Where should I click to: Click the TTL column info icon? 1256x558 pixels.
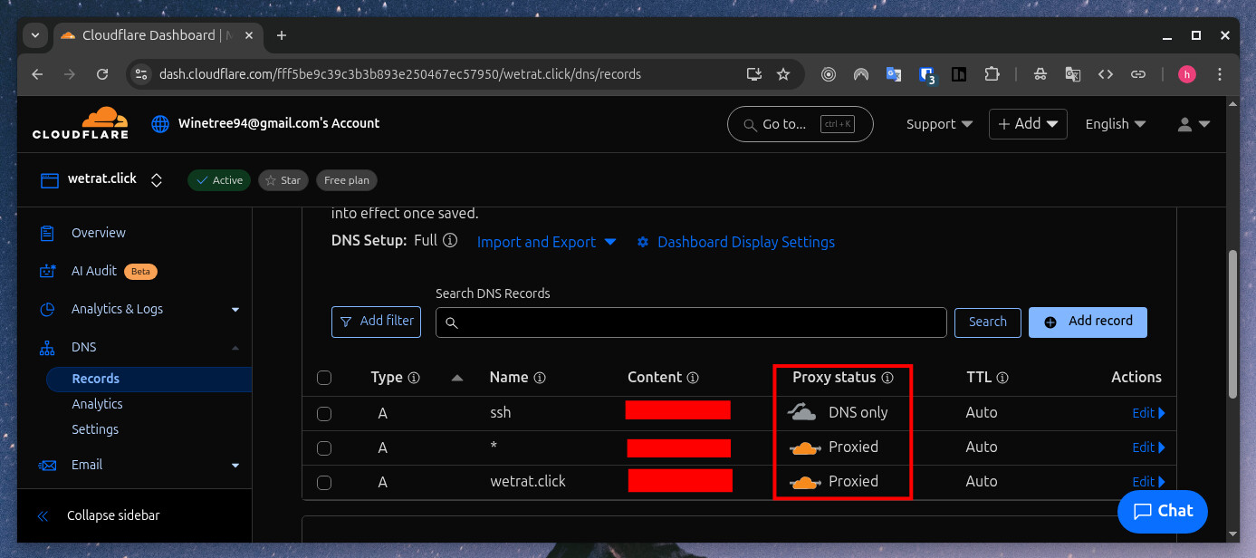1002,378
